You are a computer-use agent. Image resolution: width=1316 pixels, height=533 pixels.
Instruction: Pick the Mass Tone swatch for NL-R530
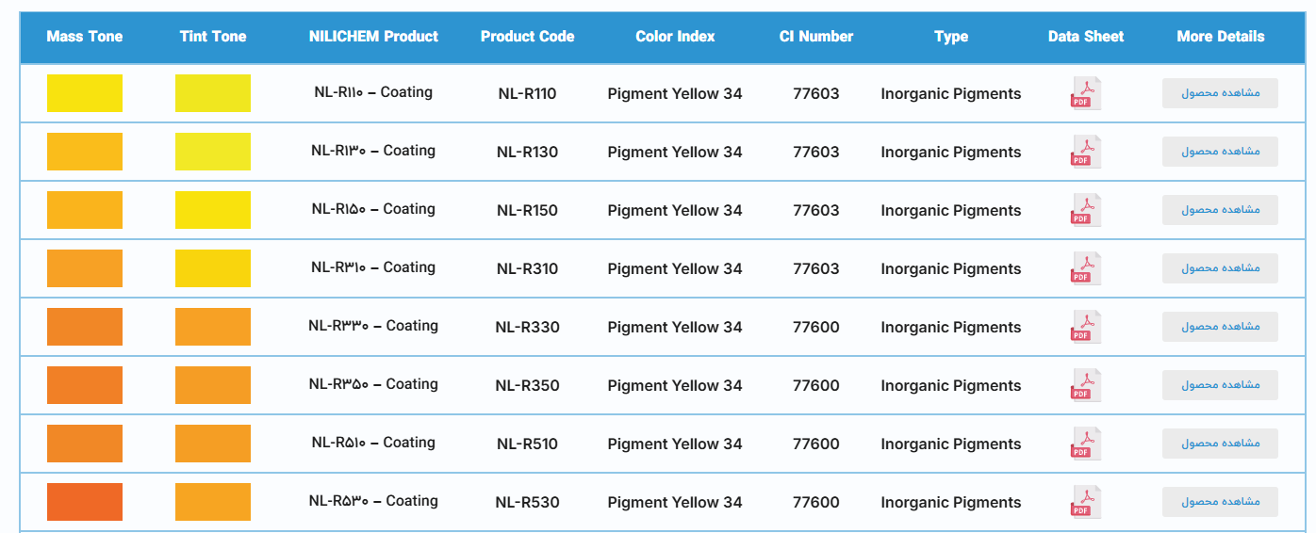[x=85, y=502]
